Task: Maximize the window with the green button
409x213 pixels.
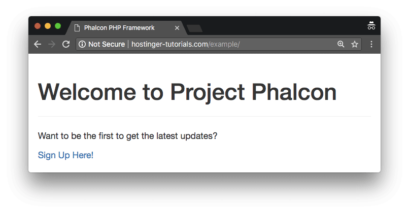Action: [x=58, y=26]
